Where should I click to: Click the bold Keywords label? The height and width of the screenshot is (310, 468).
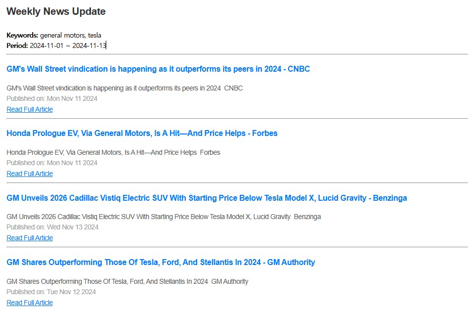(x=22, y=36)
